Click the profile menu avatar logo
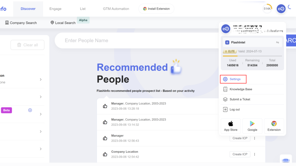This screenshot has height=166, width=296. click(x=225, y=29)
